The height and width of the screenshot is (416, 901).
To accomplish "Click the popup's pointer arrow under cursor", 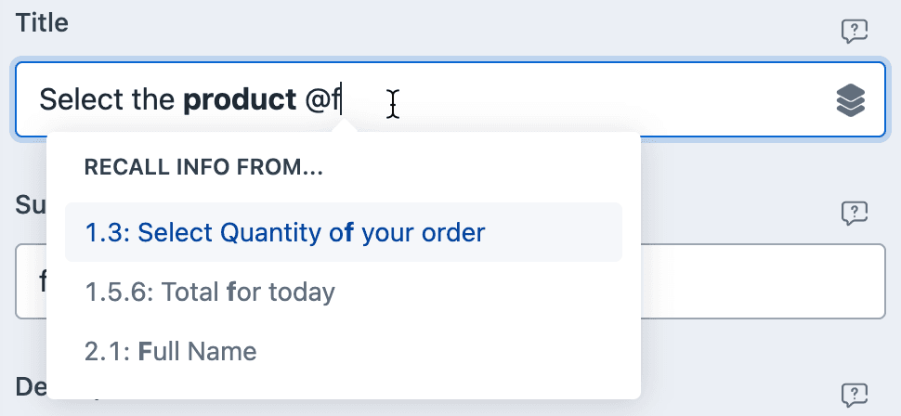I will click(345, 126).
